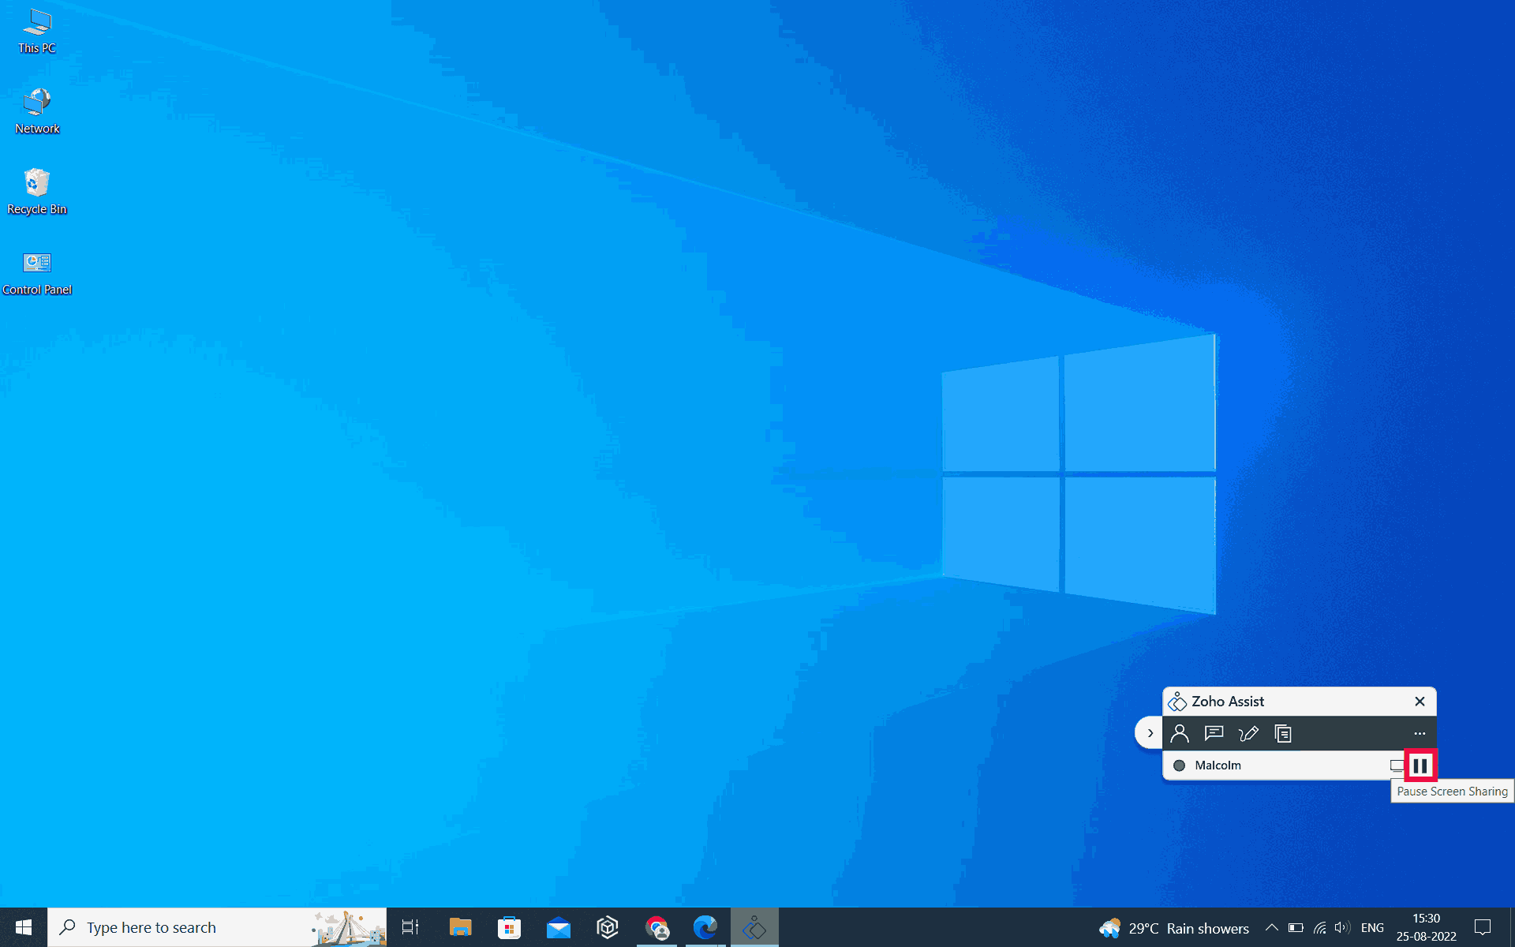The height and width of the screenshot is (947, 1515).
Task: Launch Microsoft Edge from taskbar
Action: tap(705, 928)
